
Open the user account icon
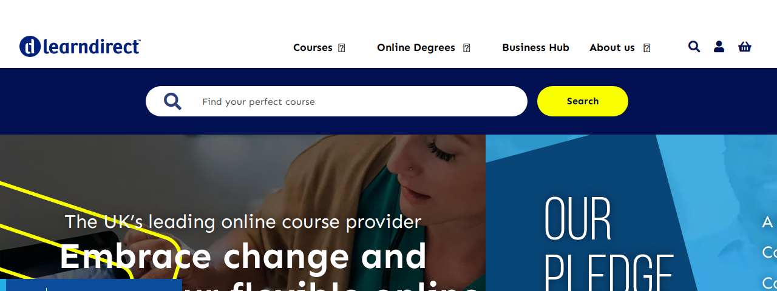[719, 47]
